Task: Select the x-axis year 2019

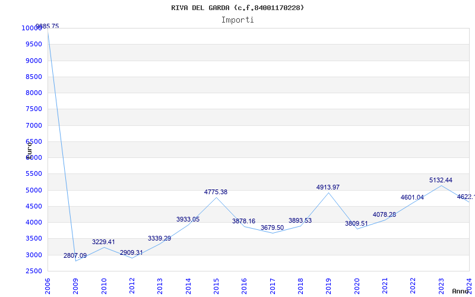Action: 329,286
